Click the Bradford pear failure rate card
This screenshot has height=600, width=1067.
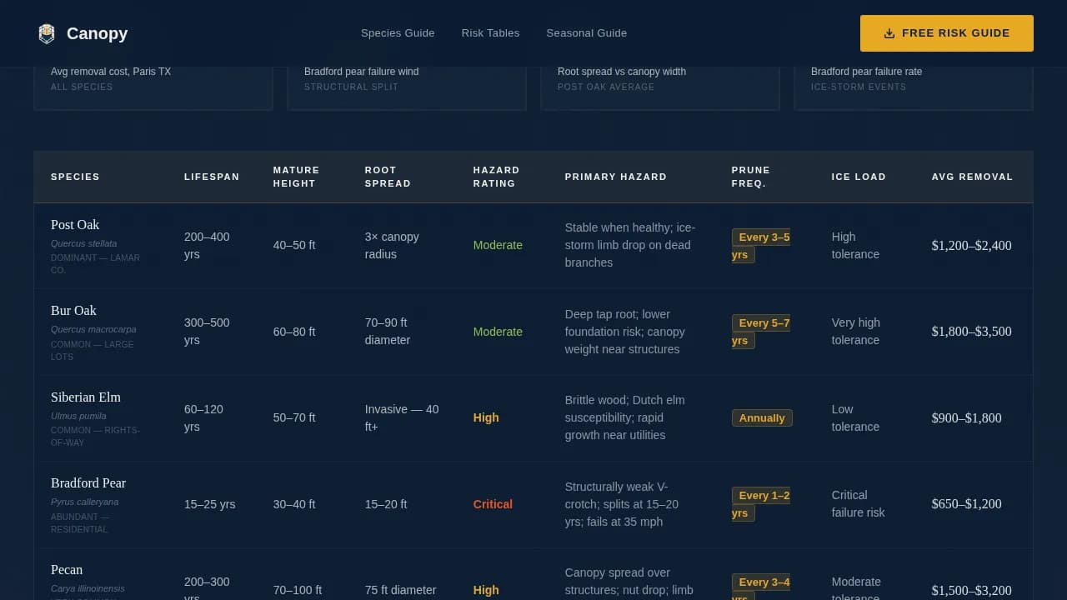(x=914, y=87)
